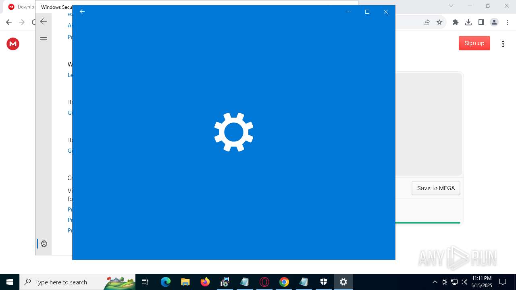Go back using the Settings window arrow
The image size is (516, 290).
click(x=82, y=12)
